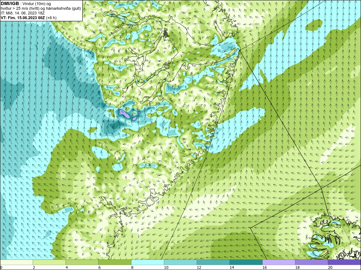Pick the 4–6 m/s green legend swatch
The width and height of the screenshot is (361, 270).
point(82,262)
